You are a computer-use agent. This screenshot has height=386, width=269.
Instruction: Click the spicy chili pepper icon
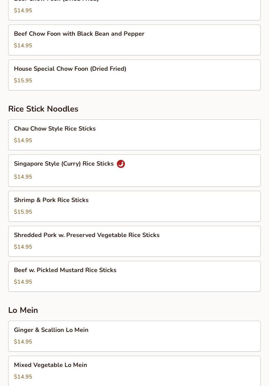click(121, 164)
